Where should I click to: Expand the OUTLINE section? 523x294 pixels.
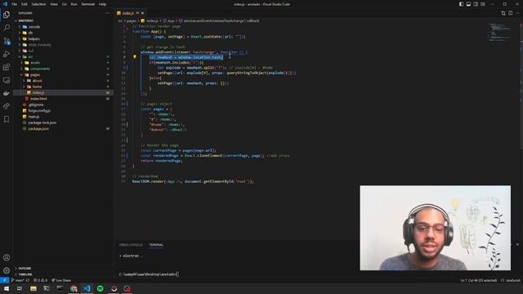click(x=25, y=269)
